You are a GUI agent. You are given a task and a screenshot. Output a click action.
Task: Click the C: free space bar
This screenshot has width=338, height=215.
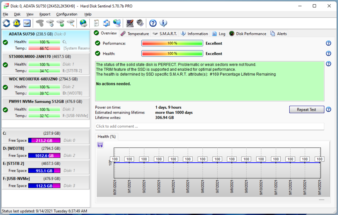(44, 141)
